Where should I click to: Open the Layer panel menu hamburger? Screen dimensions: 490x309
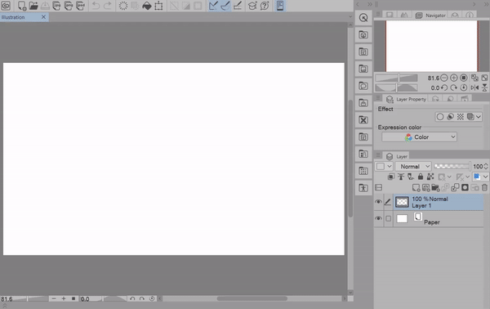(378, 155)
